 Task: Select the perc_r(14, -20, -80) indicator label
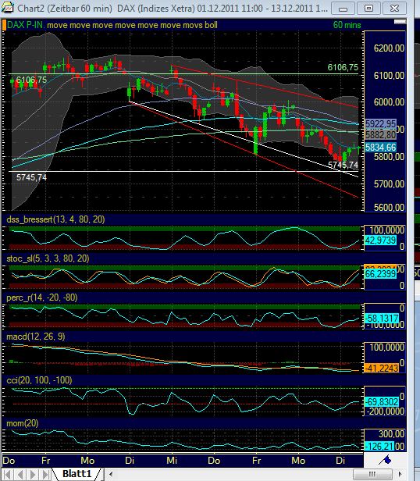(x=42, y=298)
